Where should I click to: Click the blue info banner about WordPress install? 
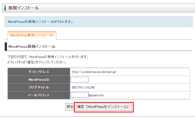coord(98,22)
